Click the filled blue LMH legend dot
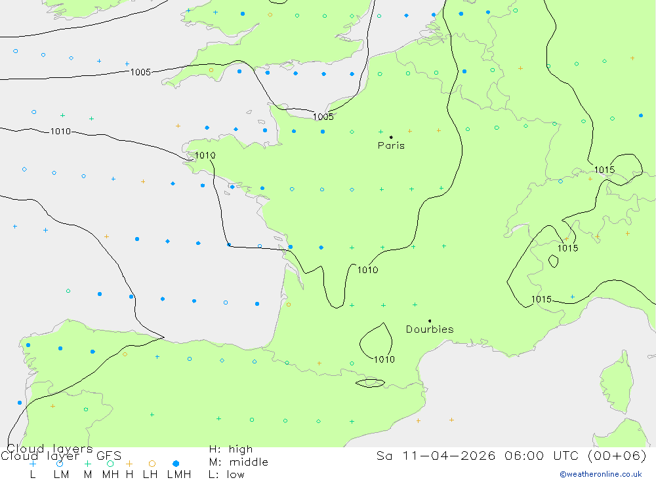Viewport: 656px width, 480px height. tap(176, 464)
